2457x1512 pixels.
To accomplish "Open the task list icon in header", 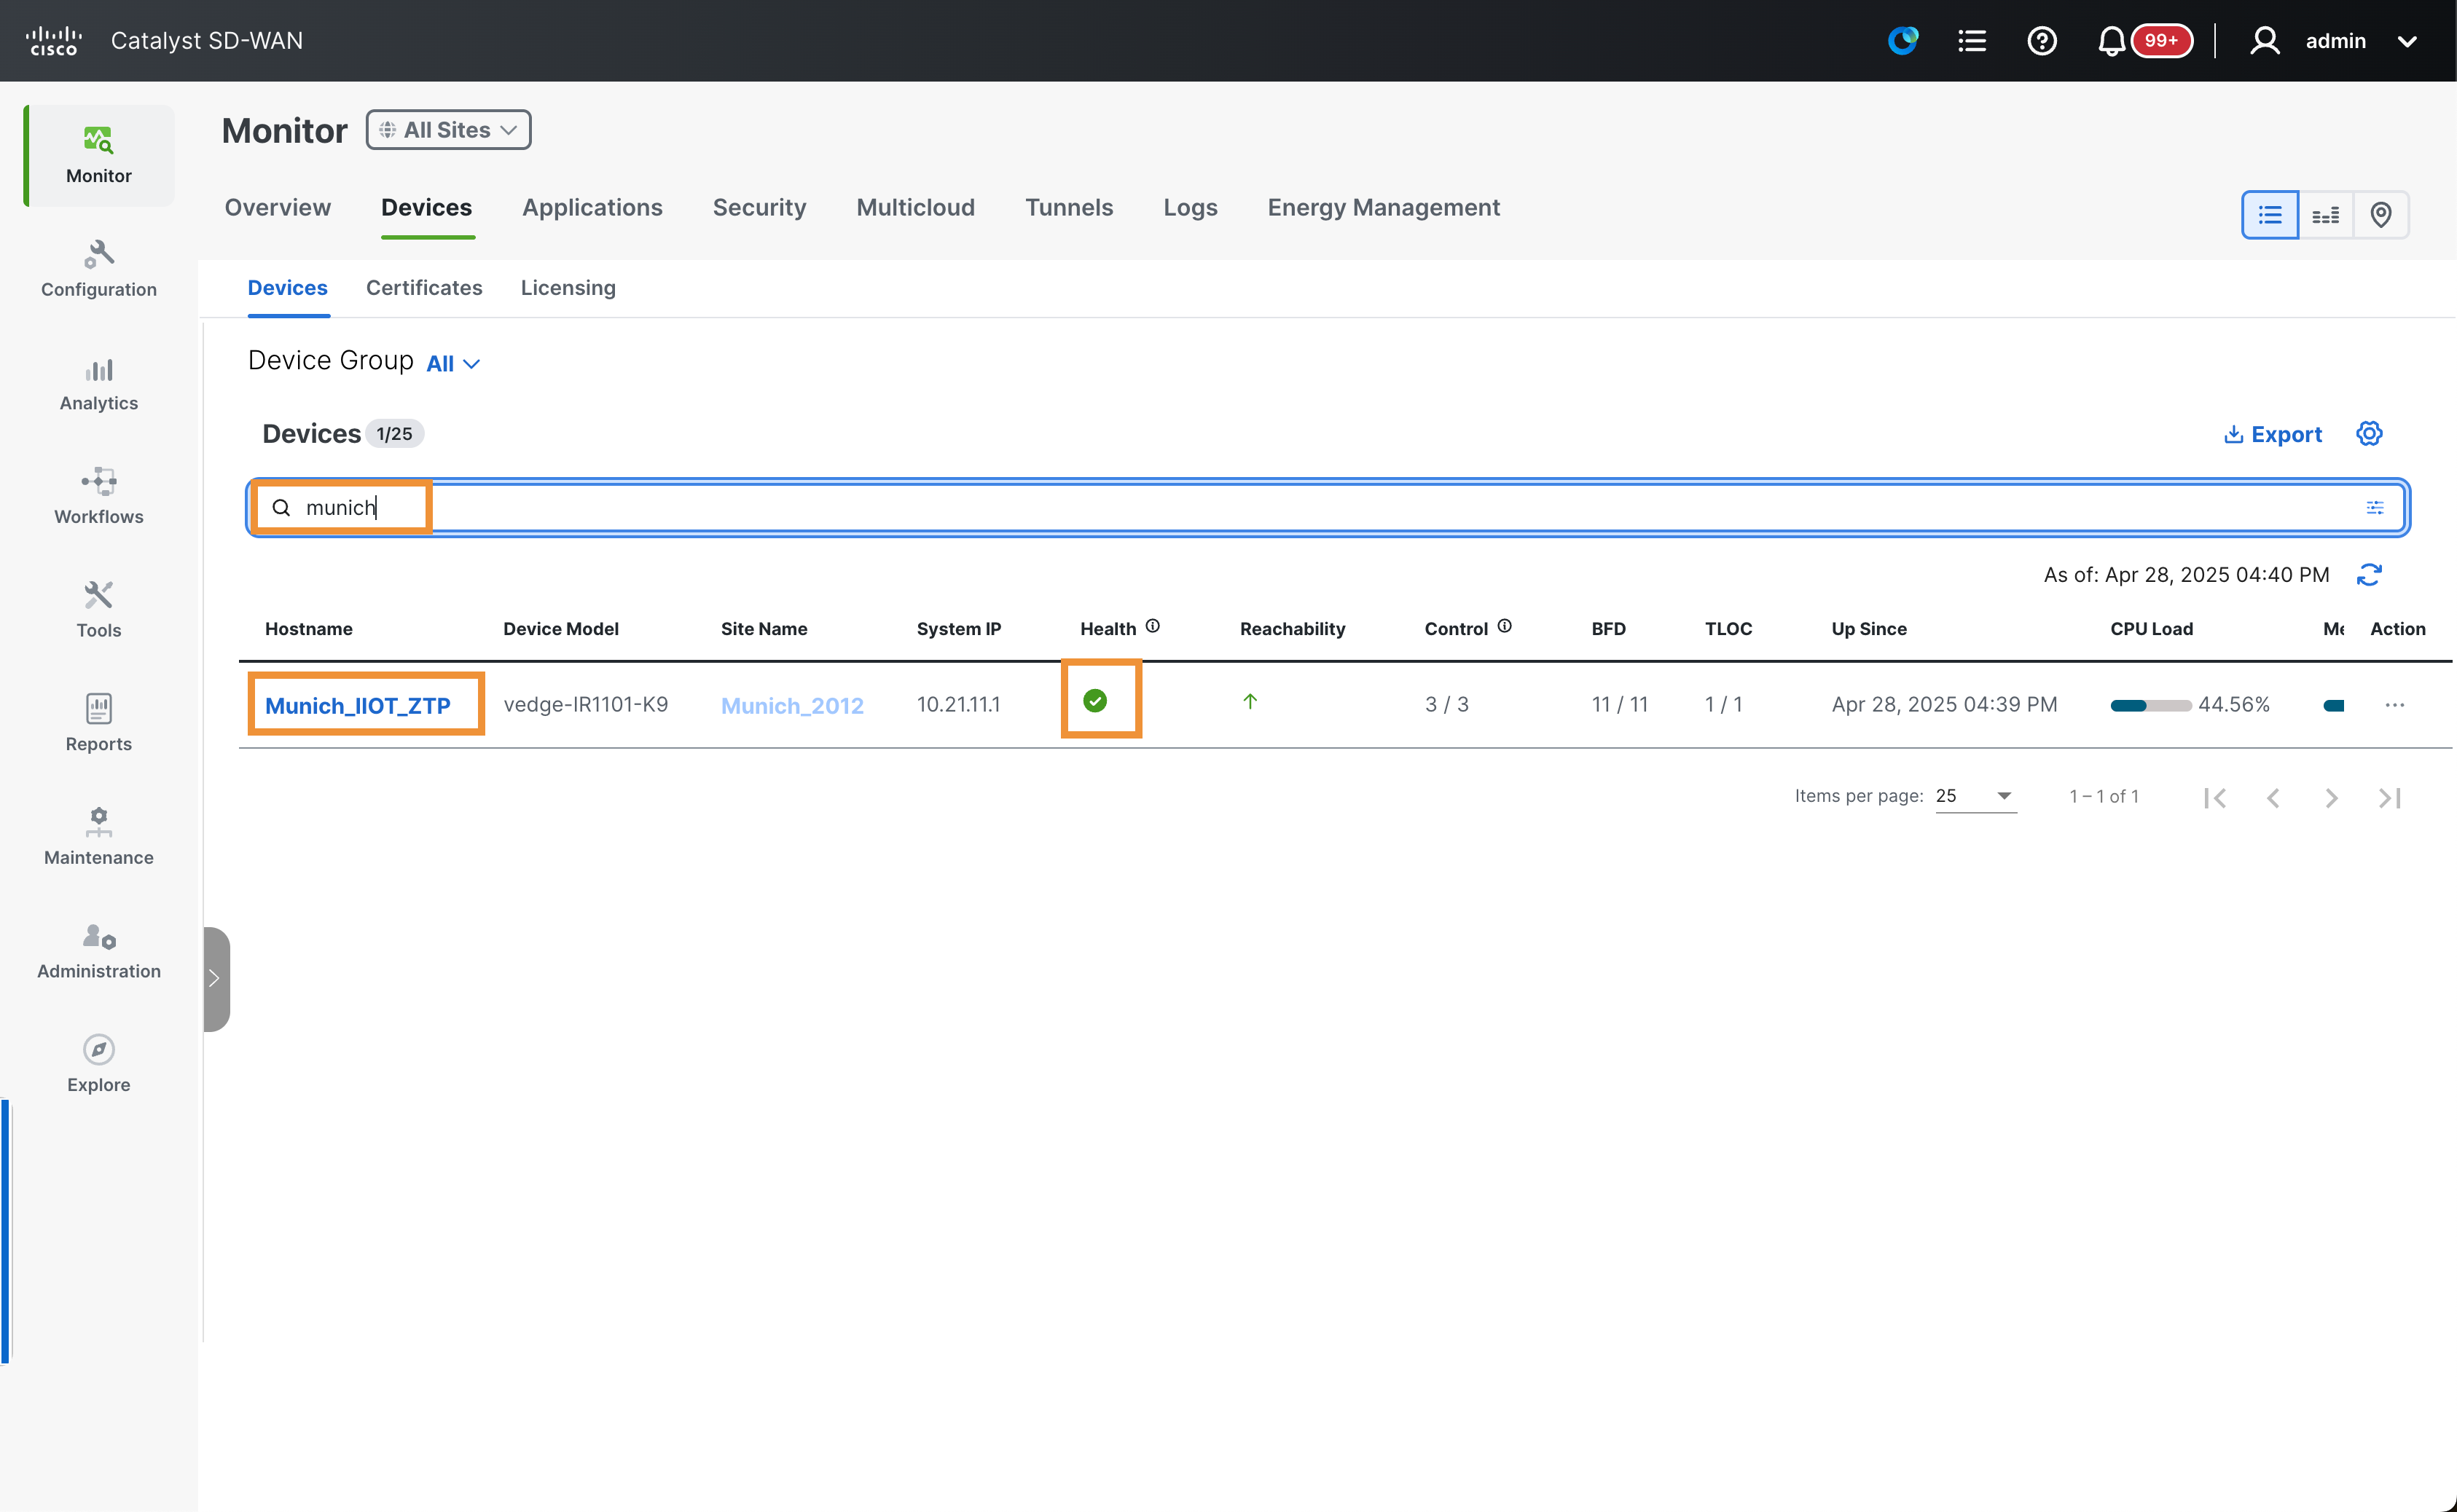I will point(1972,41).
